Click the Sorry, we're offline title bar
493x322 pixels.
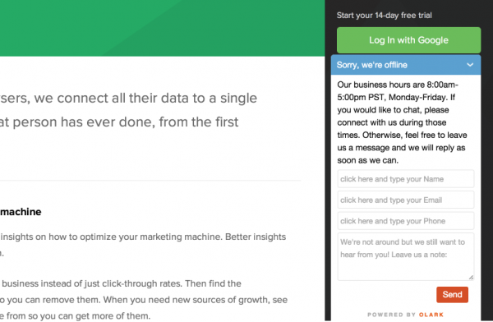click(406, 65)
